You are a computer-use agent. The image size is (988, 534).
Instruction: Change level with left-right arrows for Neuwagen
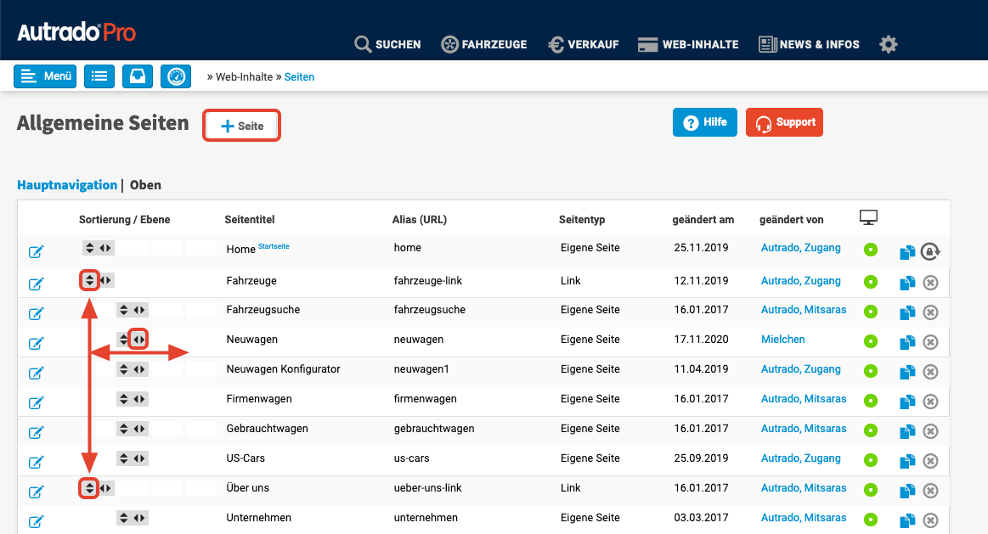coord(138,340)
